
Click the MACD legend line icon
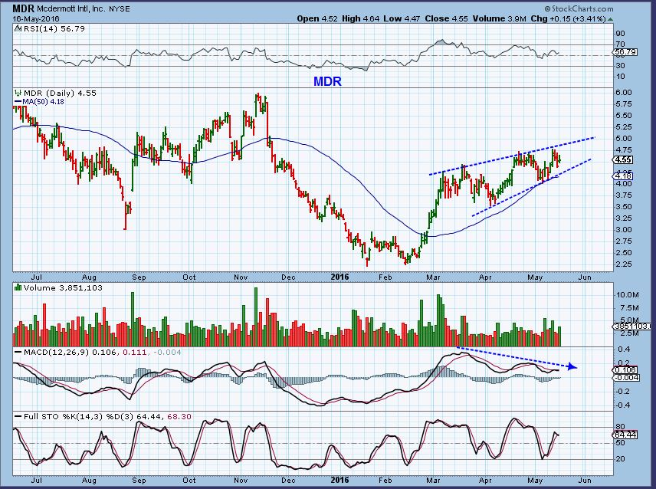click(18, 353)
